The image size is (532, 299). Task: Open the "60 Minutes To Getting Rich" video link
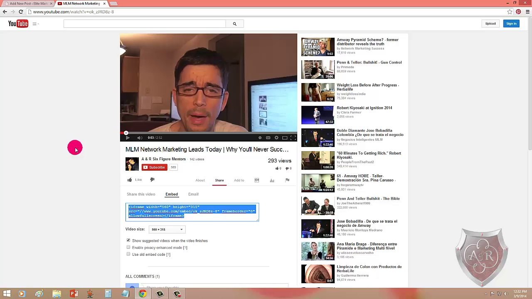[369, 155]
